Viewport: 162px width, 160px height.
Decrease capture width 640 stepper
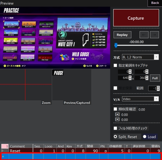click(x=130, y=79)
